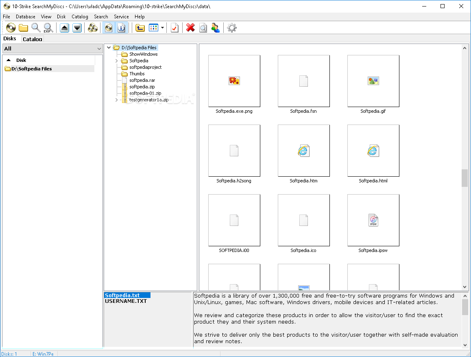Open the Disk menu
Screen dimensions: 471x357
[61, 17]
